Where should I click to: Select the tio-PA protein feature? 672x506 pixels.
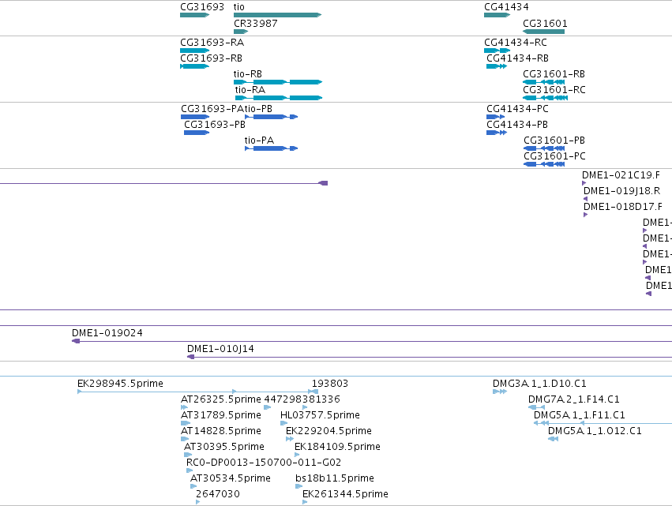point(272,148)
